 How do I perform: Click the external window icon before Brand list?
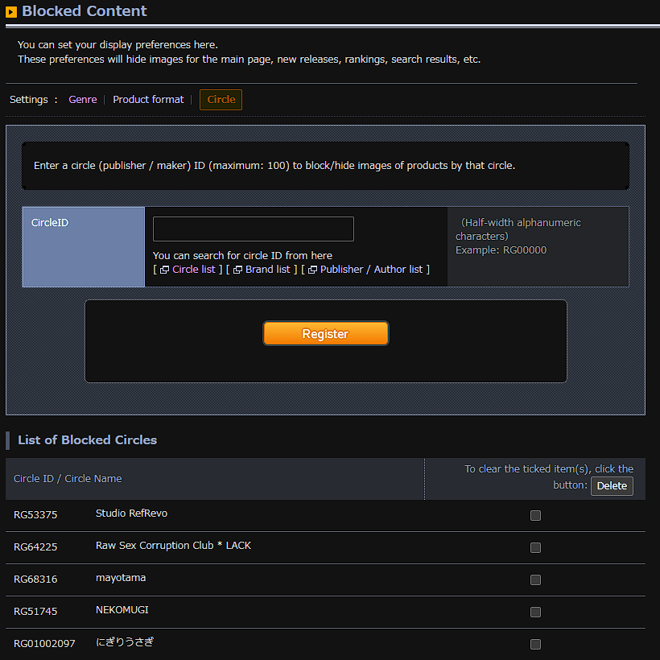point(237,270)
